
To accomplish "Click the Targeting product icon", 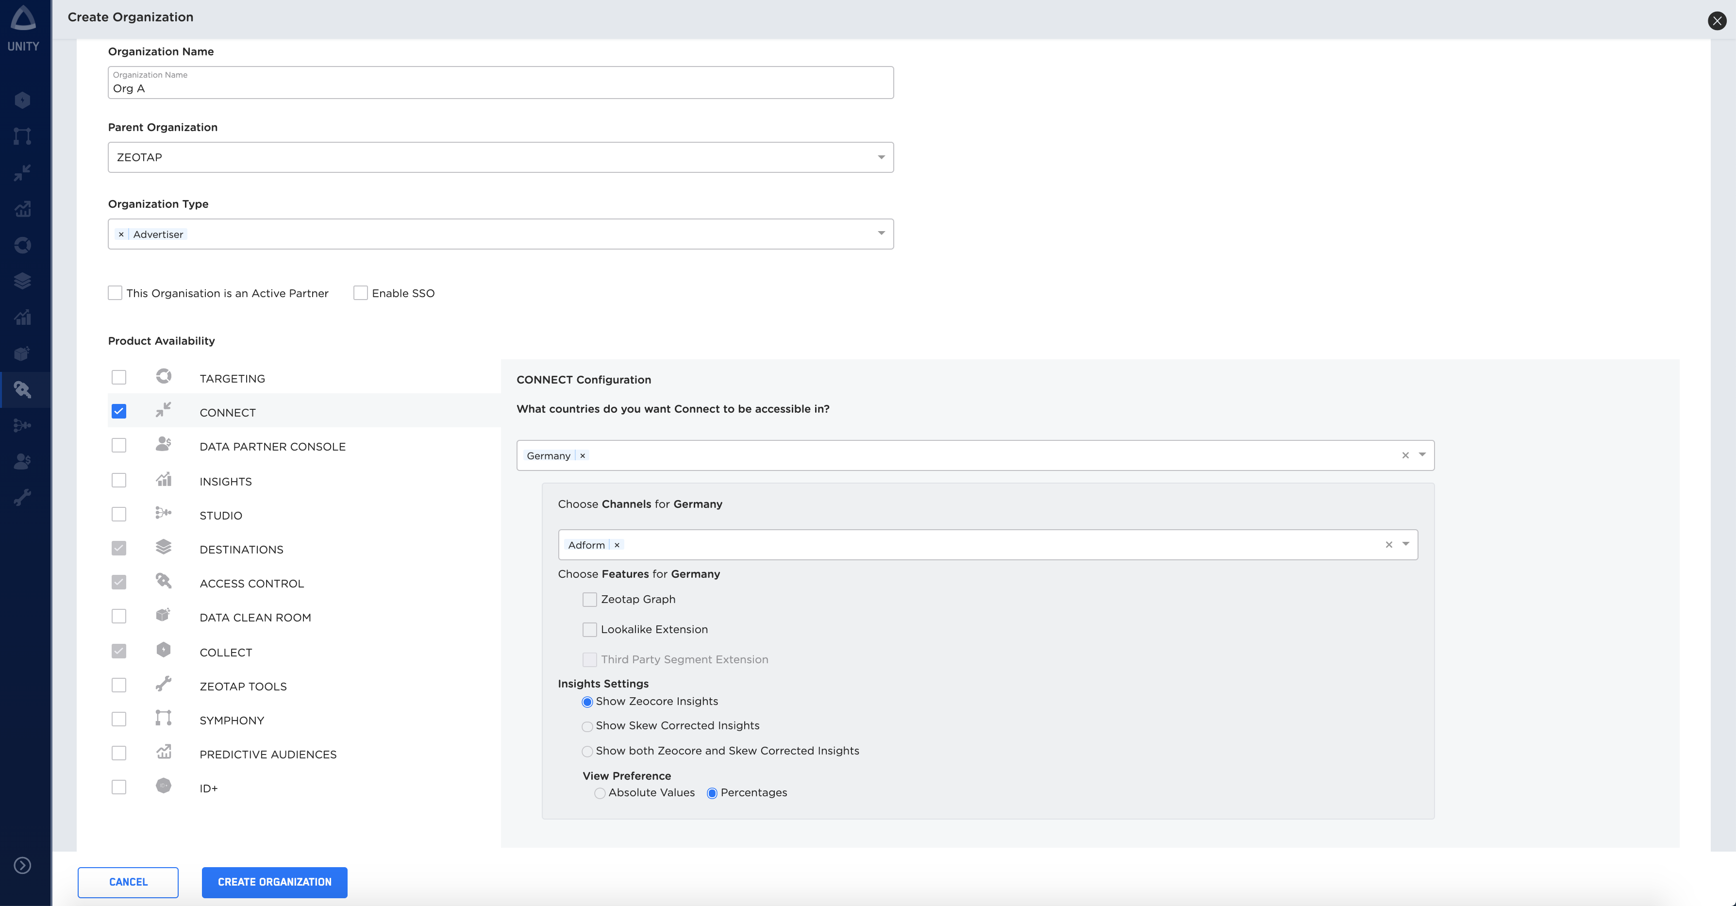I will pyautogui.click(x=164, y=377).
